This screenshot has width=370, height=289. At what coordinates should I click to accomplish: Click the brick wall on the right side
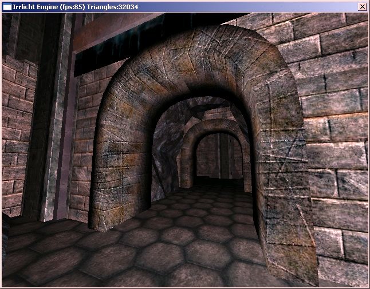[338, 143]
